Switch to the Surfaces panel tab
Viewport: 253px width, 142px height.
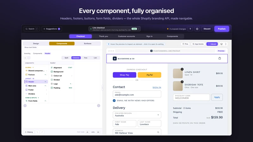click(88, 44)
